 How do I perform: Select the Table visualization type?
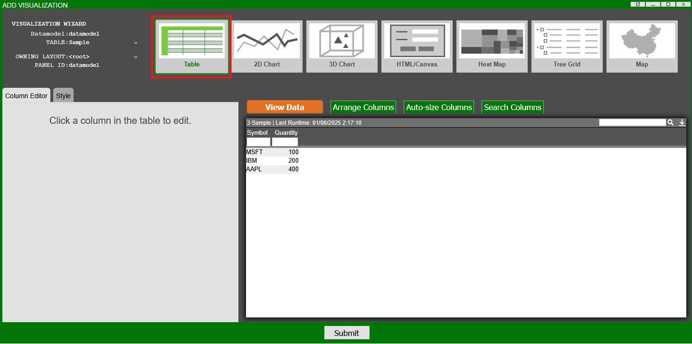pos(191,46)
